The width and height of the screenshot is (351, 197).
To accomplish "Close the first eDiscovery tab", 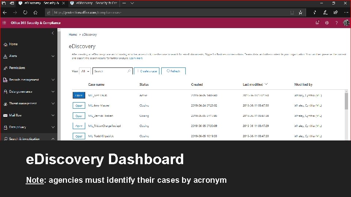I will tap(63, 3).
